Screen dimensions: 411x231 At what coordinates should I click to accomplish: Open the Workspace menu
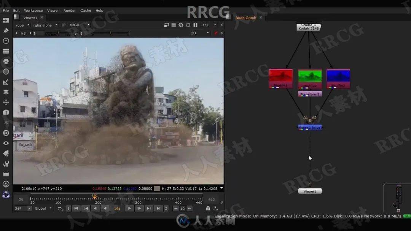pyautogui.click(x=33, y=11)
